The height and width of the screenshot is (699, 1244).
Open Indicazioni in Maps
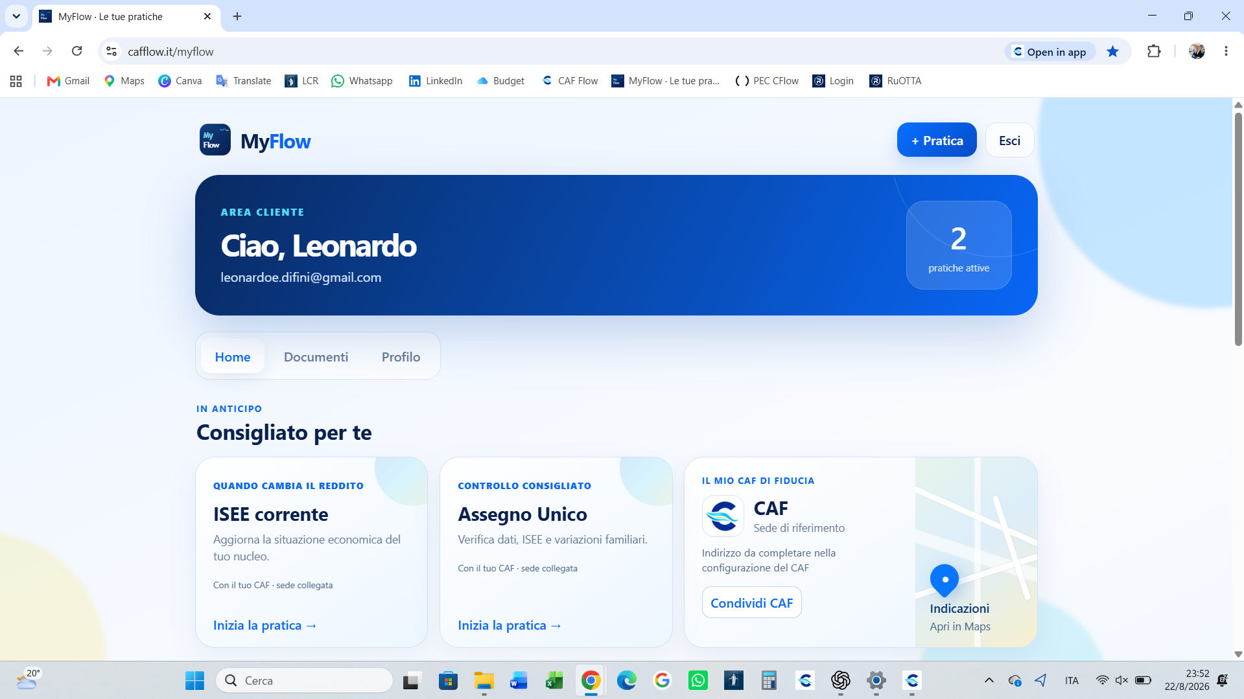pyautogui.click(x=959, y=617)
